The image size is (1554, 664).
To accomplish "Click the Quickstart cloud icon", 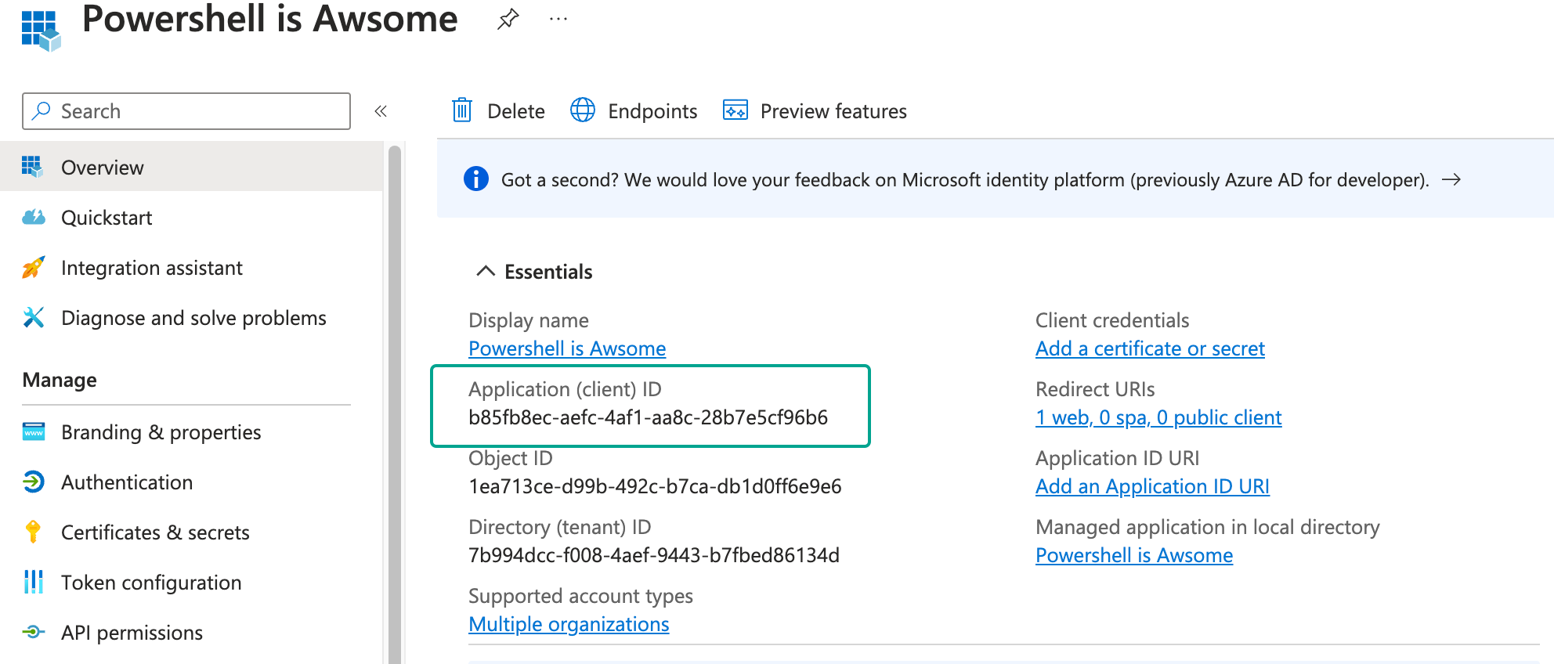I will (x=34, y=218).
